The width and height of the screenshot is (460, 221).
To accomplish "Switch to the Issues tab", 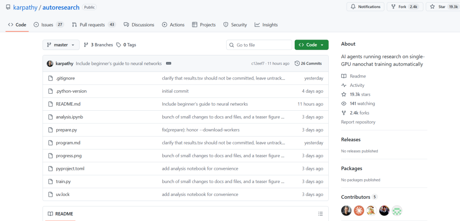I will pos(48,25).
